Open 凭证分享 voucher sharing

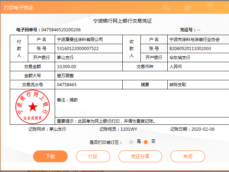(140, 156)
